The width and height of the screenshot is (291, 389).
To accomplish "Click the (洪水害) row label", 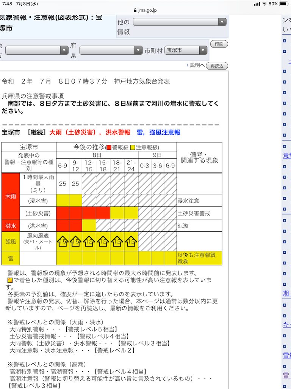I will tap(38, 226).
